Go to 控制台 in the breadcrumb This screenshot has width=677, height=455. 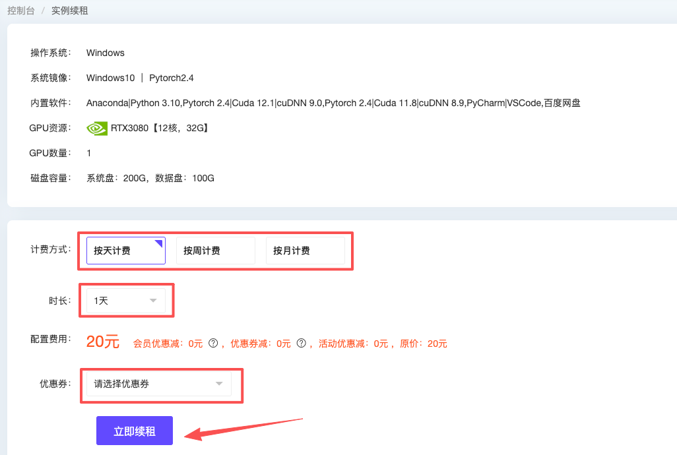21,11
